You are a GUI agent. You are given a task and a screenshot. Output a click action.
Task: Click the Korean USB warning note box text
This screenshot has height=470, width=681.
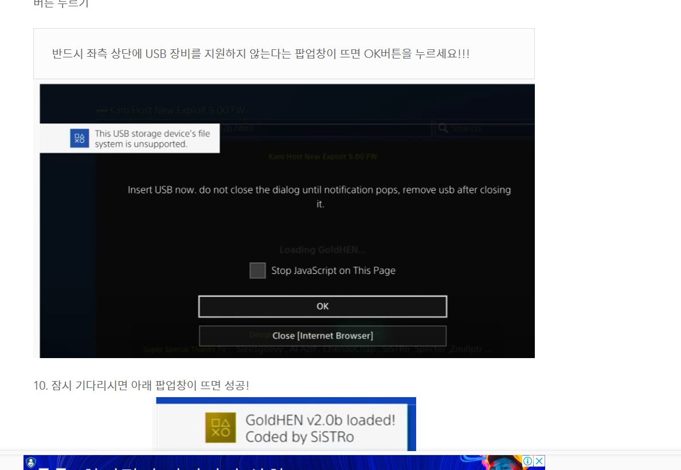261,54
